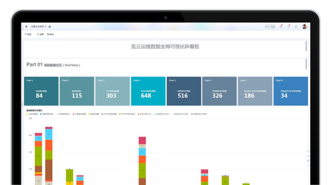Open the 筛选 filter tool

tap(28, 34)
